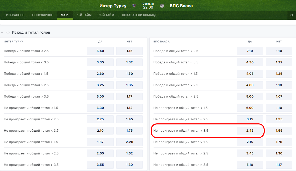Bet Интер Турку не проиграет total < 3.5 ДА 2.10
This screenshot has width=296, height=171.
click(x=100, y=130)
